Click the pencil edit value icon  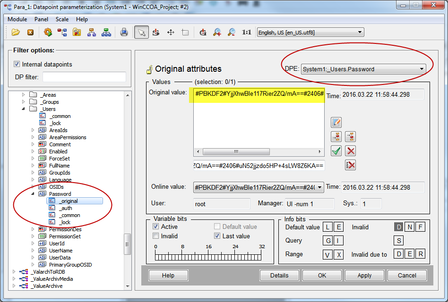tap(336, 123)
